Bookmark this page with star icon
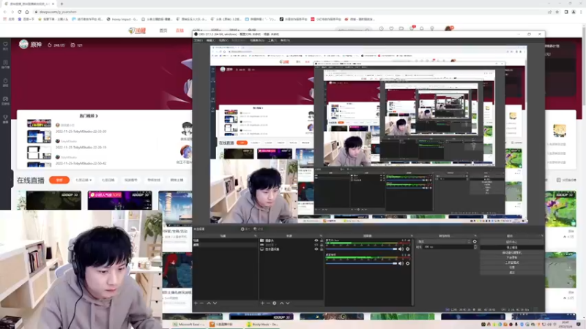Screen dimensions: 586x329 (x=557, y=12)
